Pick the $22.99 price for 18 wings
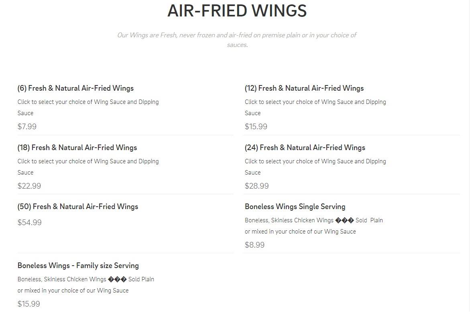 tap(29, 186)
